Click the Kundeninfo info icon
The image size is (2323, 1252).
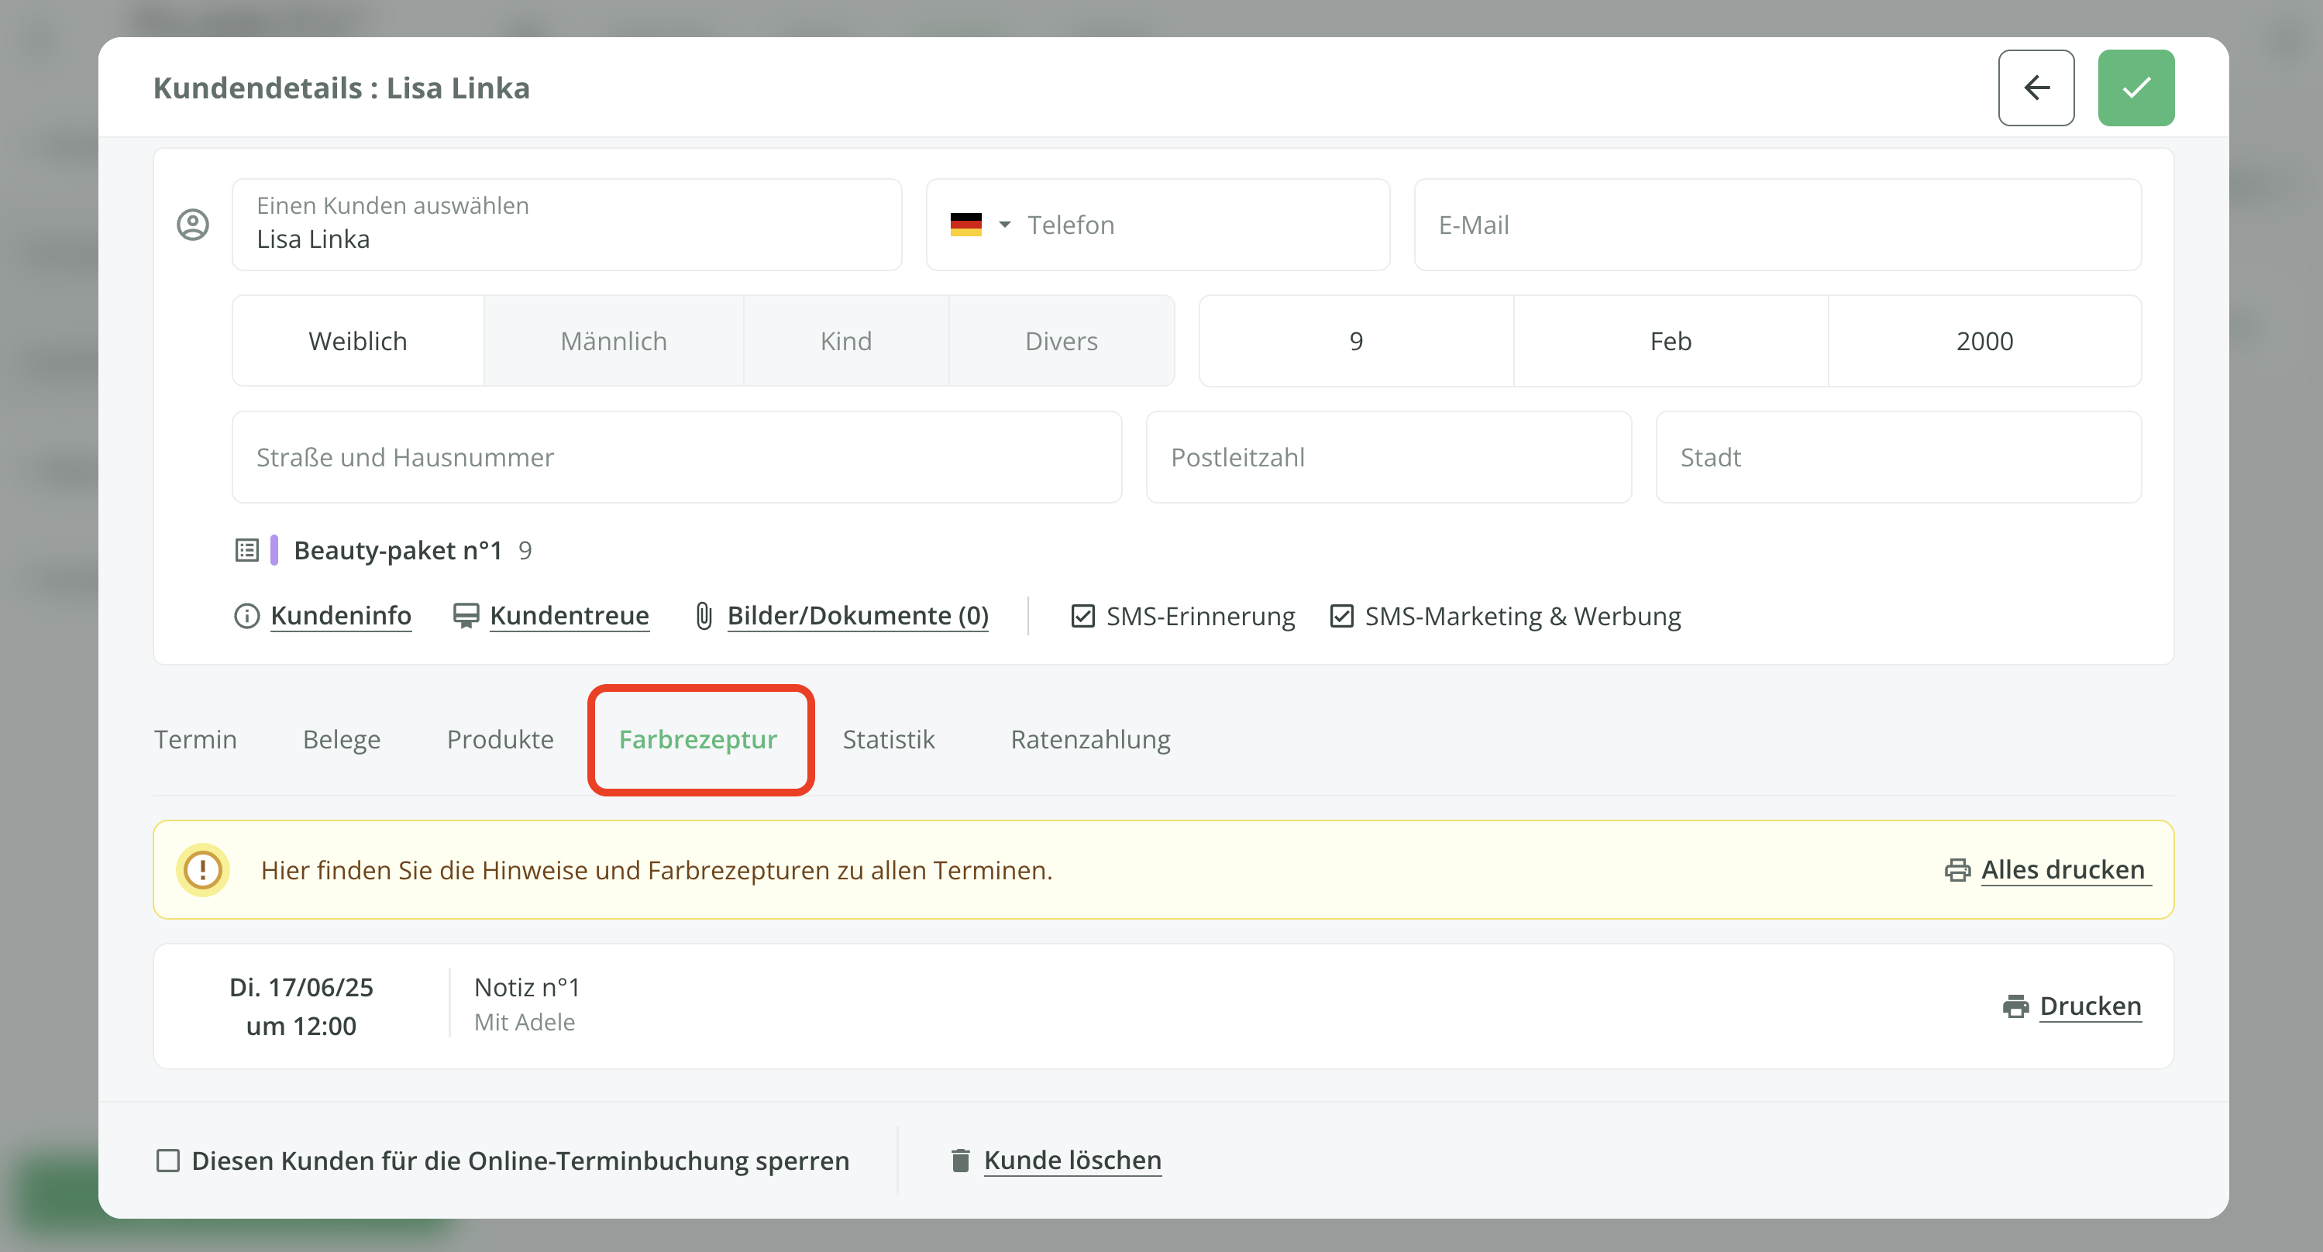246,616
